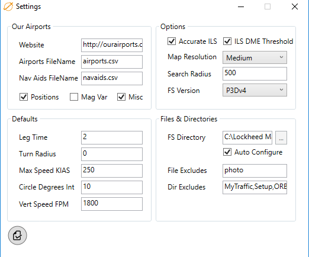Click the app logo icon in title bar
This screenshot has width=309, height=257.
point(8,7)
